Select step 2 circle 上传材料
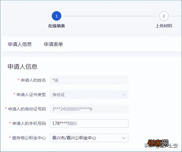Image resolution: width=182 pixels, height=152 pixels. pyautogui.click(x=164, y=16)
